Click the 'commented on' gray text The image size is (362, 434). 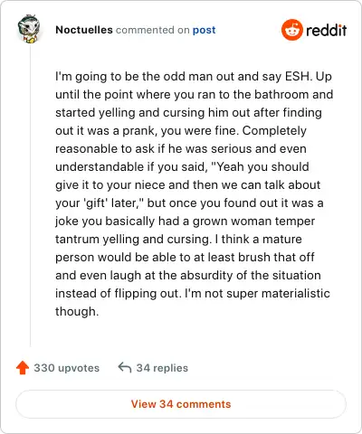pyautogui.click(x=153, y=30)
